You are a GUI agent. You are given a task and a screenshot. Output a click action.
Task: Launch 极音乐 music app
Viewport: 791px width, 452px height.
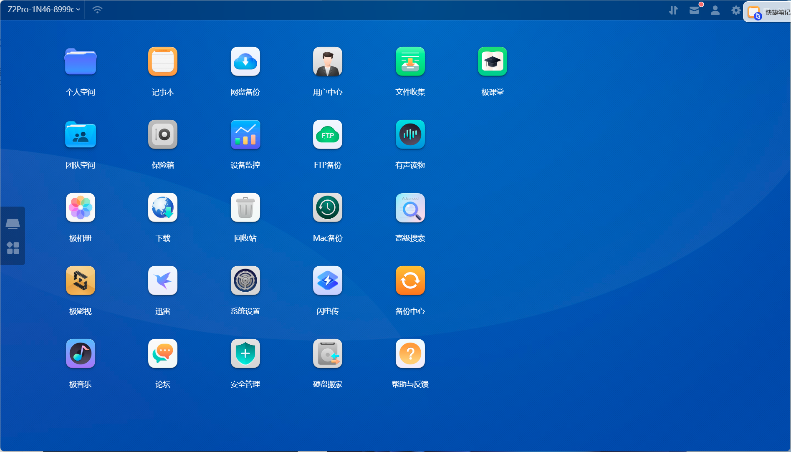[x=80, y=354]
